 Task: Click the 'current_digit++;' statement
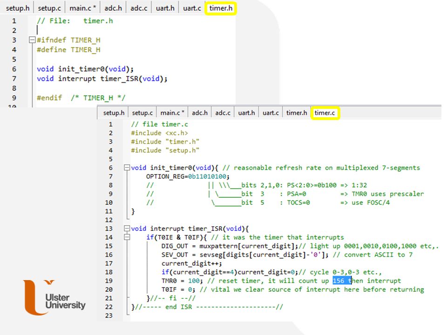[x=191, y=263]
